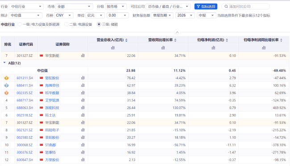This screenshot has height=166, width=290.
Task: Open chart icon under 归母净利润 column header
Action: pos(213,48)
